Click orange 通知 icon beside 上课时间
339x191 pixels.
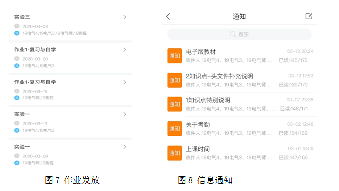coord(174,153)
